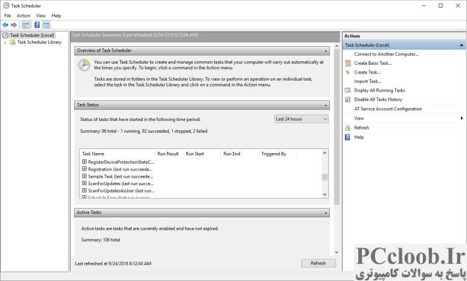Click the Last refreshed at 9/24/2018 text
The height and width of the screenshot is (281, 467).
[113, 263]
